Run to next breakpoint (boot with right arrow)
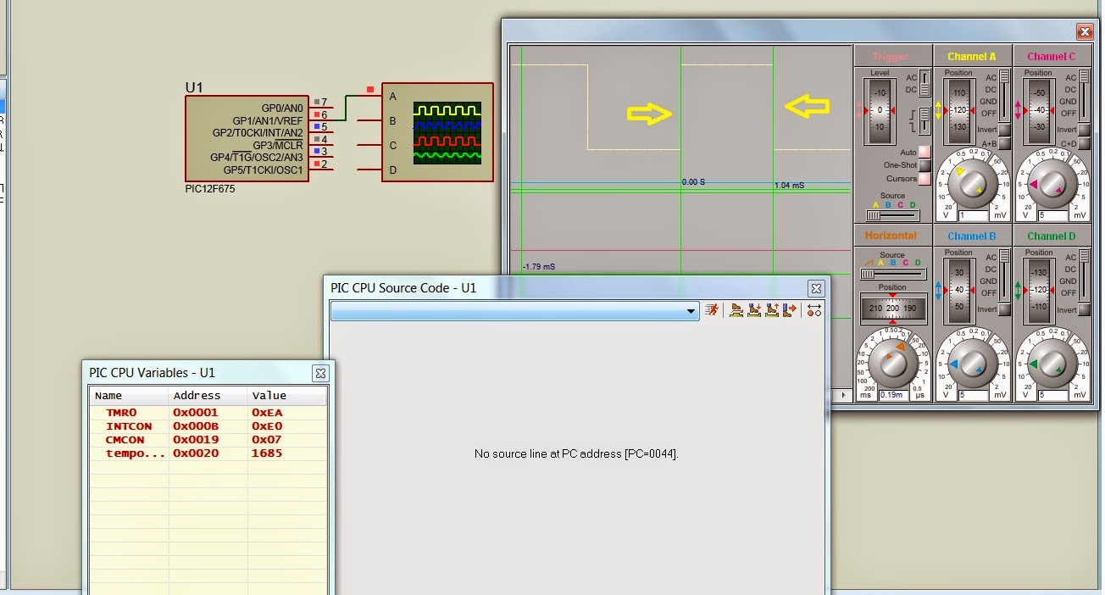The image size is (1105, 595). 787,310
